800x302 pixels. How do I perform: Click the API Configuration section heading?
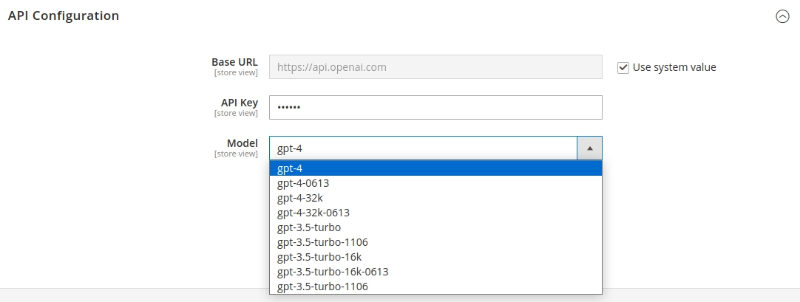pos(64,16)
